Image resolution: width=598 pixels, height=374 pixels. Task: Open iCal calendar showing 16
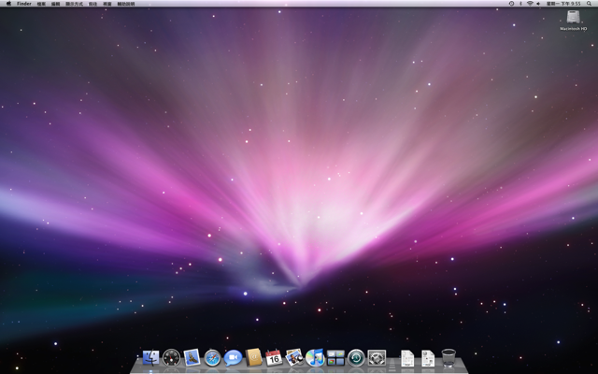274,358
